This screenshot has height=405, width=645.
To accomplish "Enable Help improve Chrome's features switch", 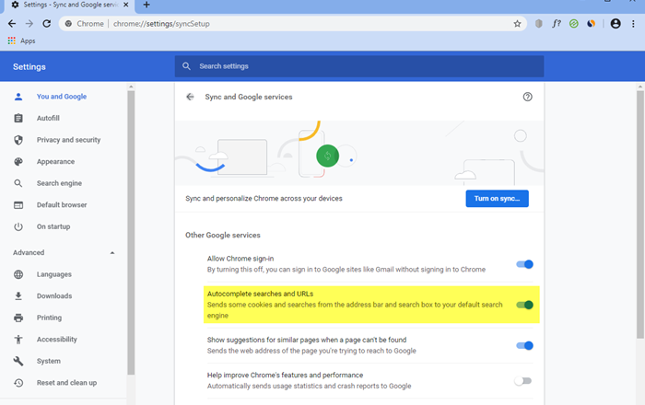I will click(522, 381).
